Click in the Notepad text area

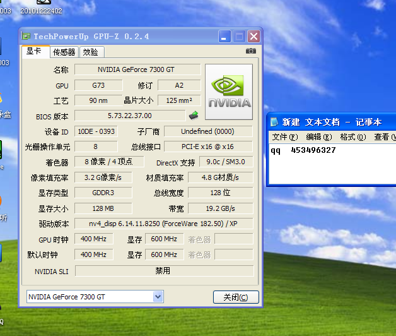pos(332,164)
